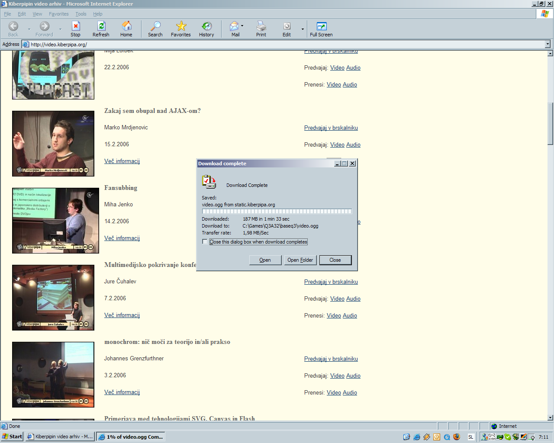Click the download complete icon in dialog
Image resolution: width=554 pixels, height=443 pixels.
(x=209, y=182)
